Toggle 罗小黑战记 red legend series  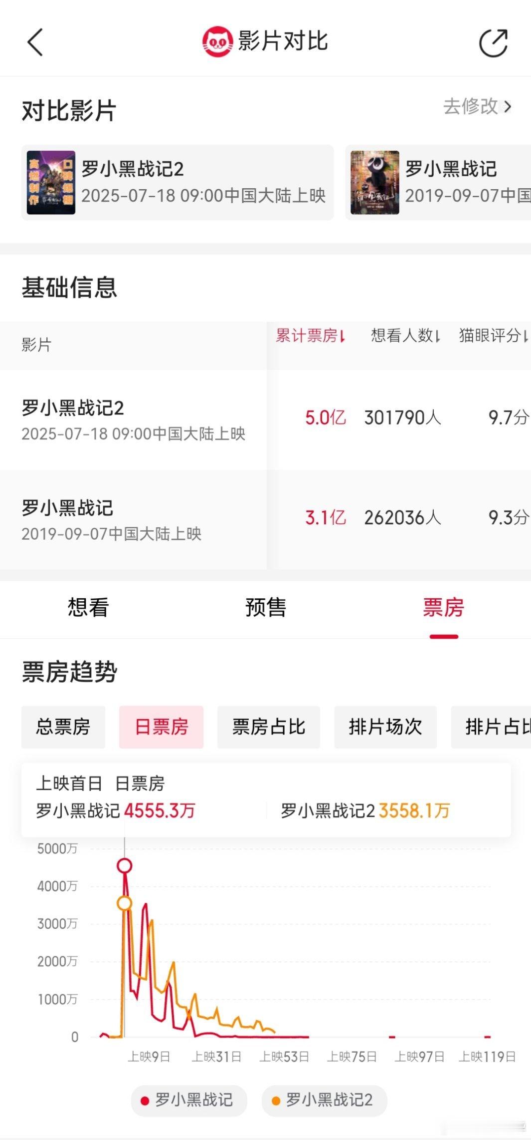click(189, 1100)
